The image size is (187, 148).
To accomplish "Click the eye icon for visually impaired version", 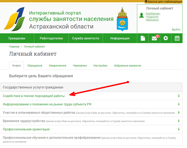I will click(146, 1).
